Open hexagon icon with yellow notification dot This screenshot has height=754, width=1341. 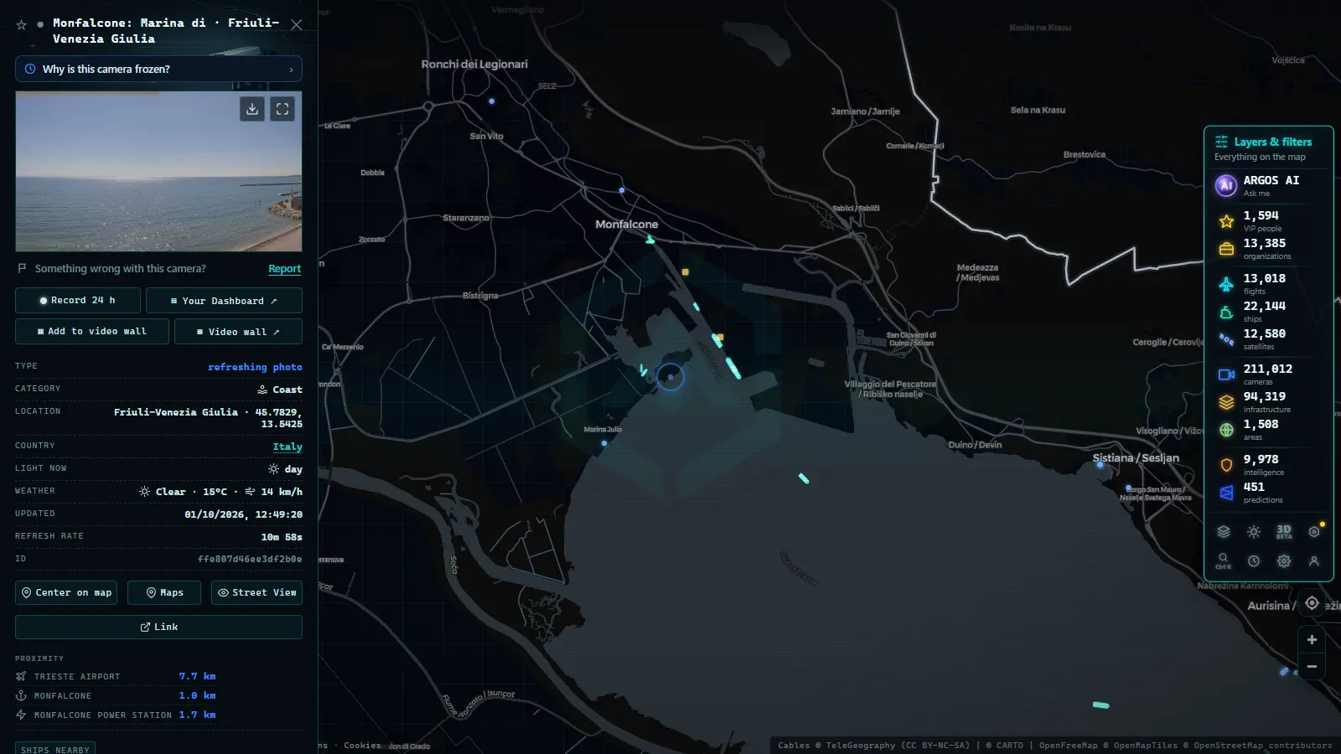(1314, 532)
